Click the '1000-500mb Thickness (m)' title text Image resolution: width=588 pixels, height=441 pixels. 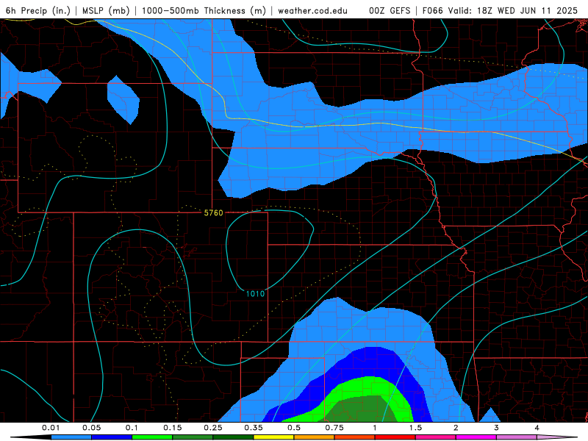coord(204,10)
